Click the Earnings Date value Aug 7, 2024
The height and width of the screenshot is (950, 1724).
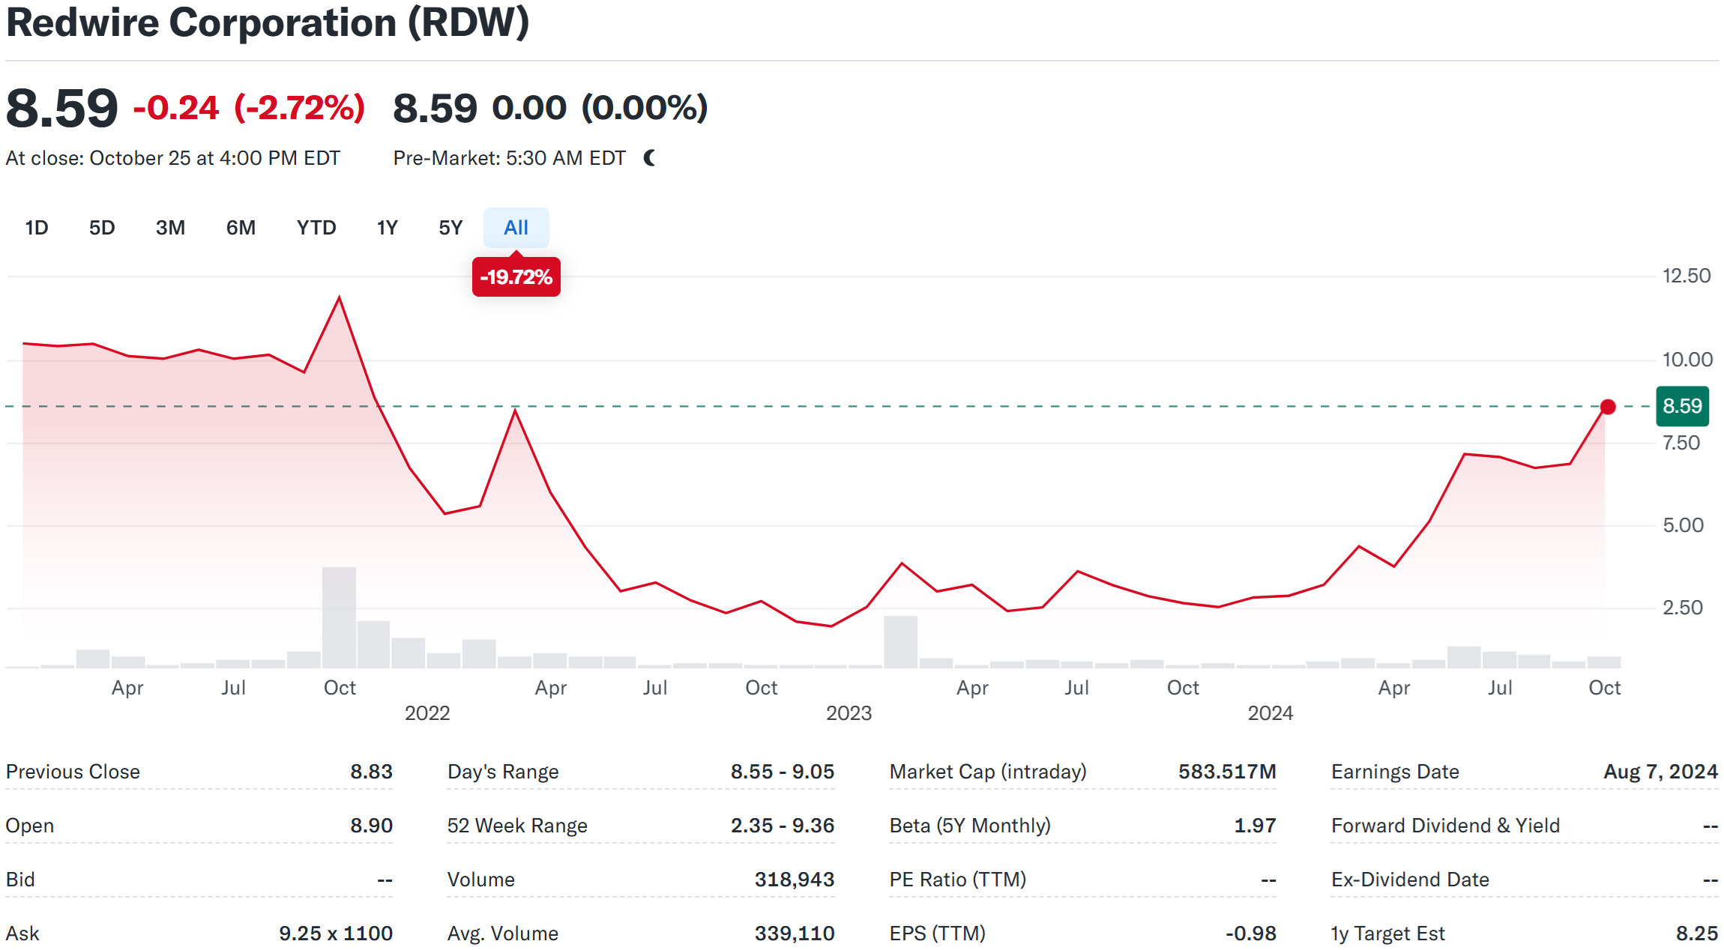[x=1660, y=772]
